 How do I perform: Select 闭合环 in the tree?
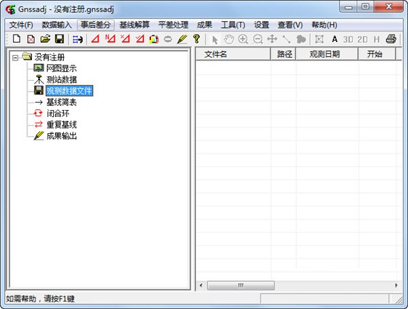click(x=58, y=113)
